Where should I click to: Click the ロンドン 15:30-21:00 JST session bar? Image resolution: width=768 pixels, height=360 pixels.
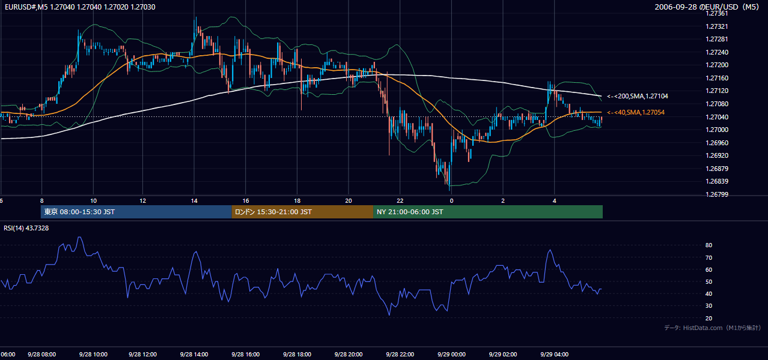tap(302, 212)
